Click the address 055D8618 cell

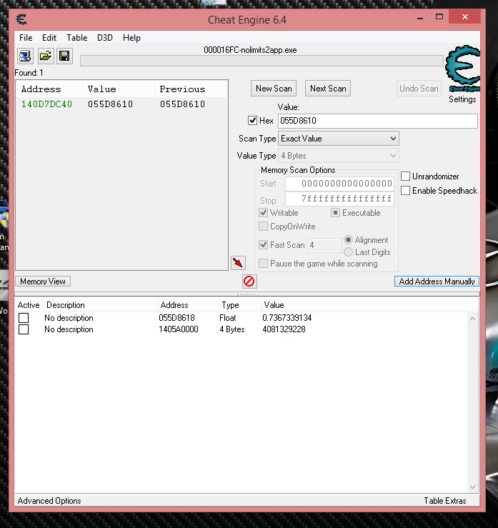pos(176,318)
